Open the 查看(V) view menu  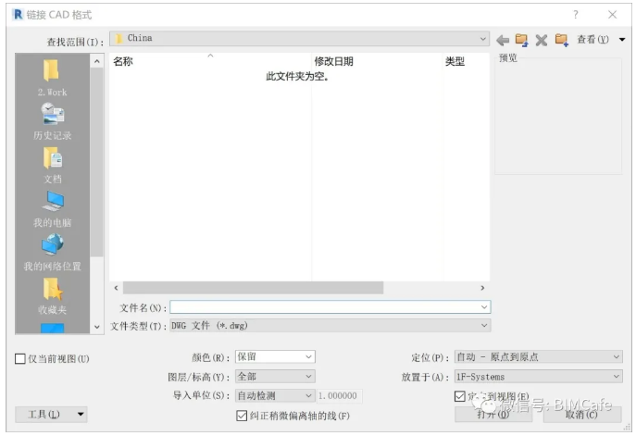coord(592,39)
